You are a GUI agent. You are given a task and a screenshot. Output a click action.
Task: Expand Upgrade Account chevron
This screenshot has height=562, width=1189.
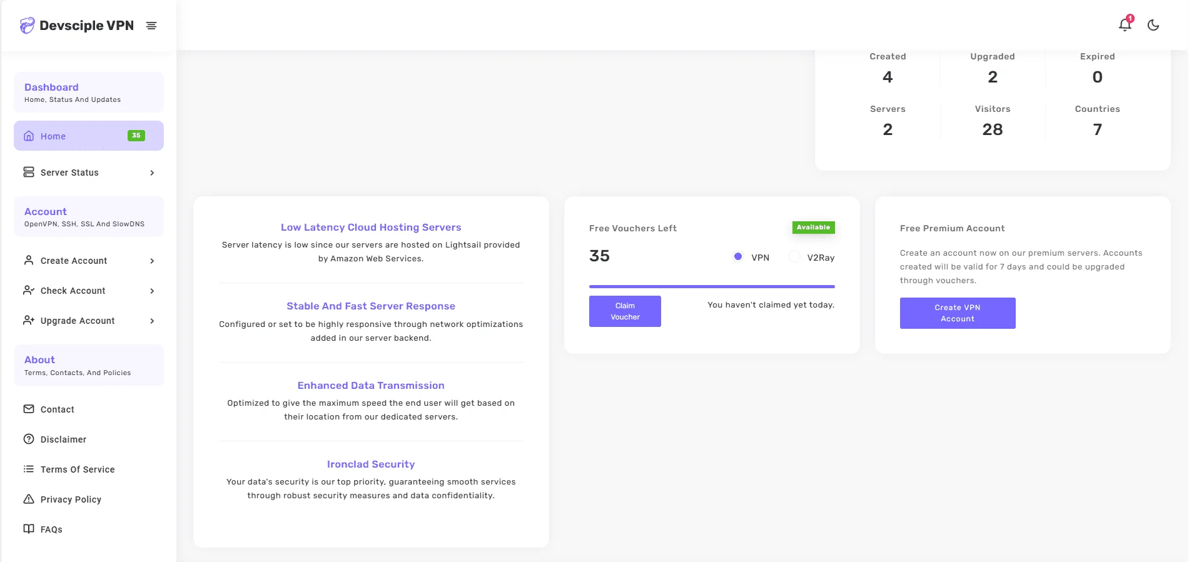click(152, 321)
